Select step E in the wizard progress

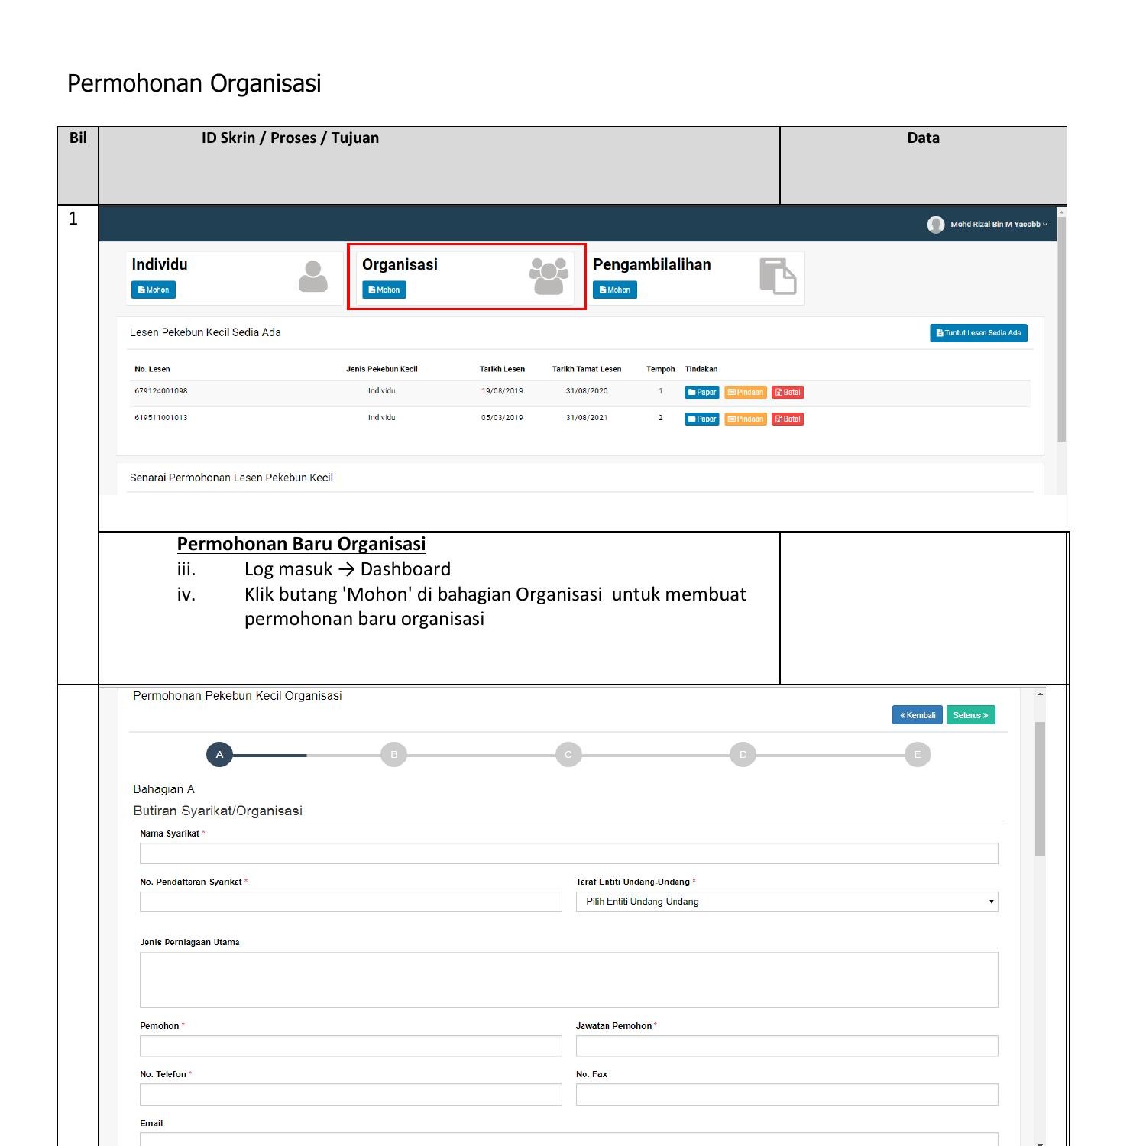click(x=917, y=754)
